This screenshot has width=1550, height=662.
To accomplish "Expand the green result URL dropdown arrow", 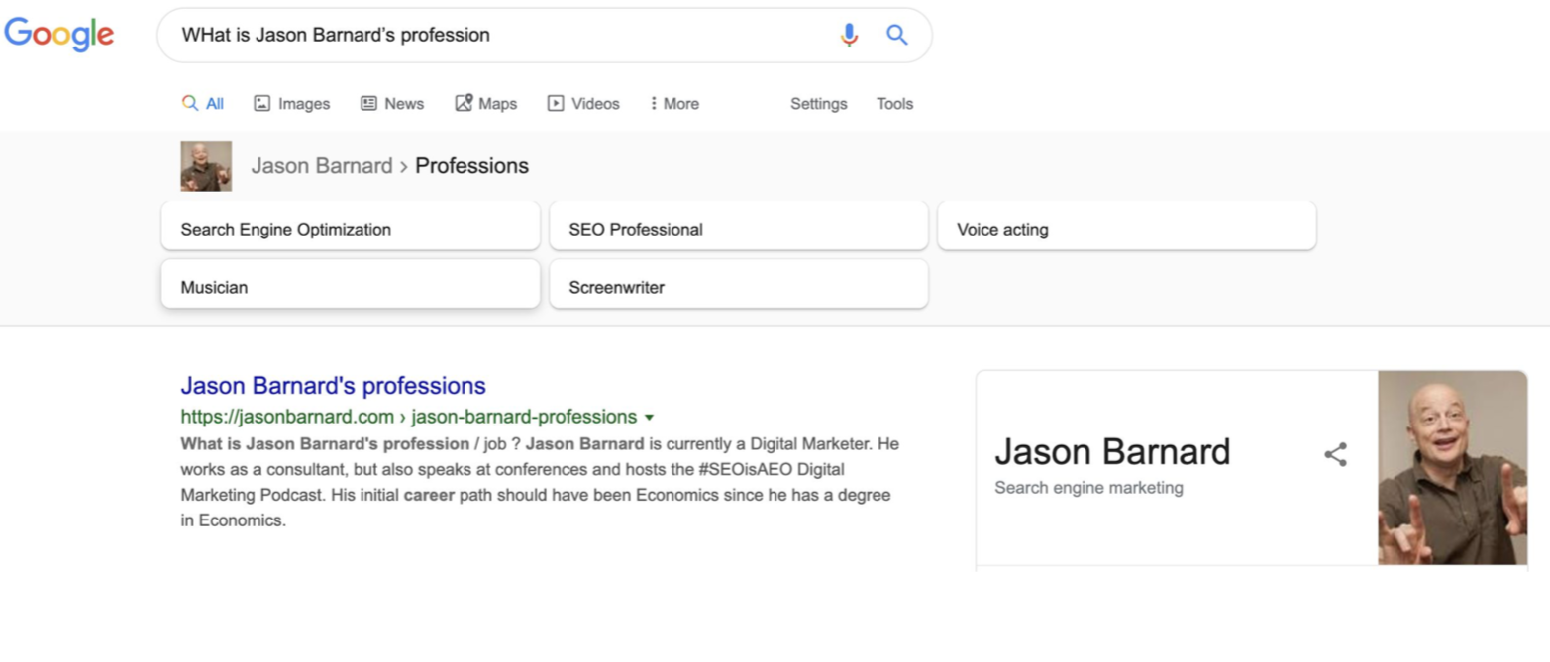I will pos(649,418).
